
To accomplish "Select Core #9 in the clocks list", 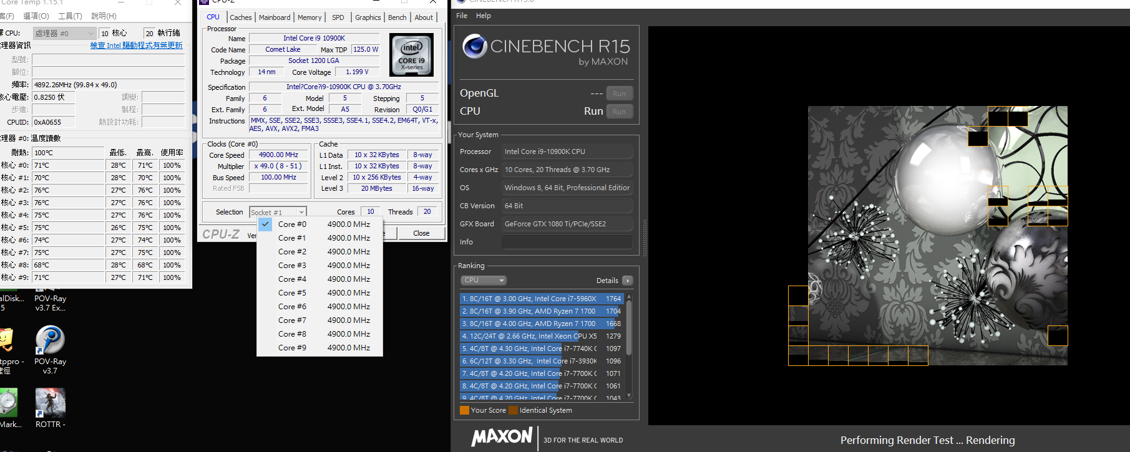I will [319, 348].
